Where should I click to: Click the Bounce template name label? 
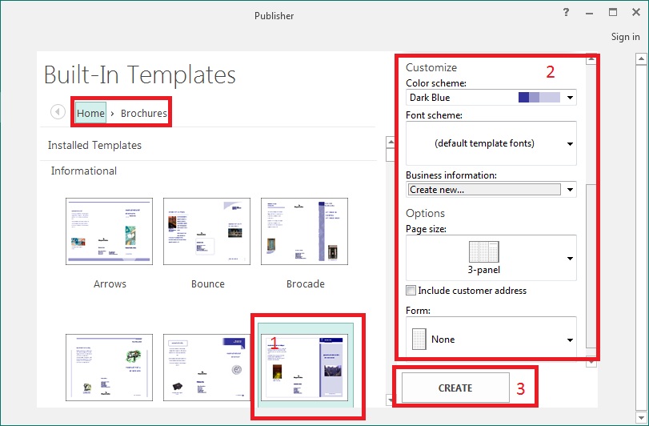(x=208, y=284)
